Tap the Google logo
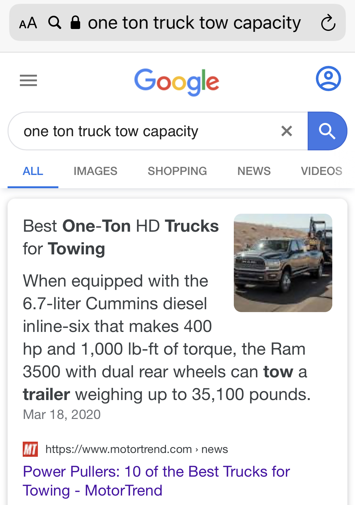This screenshot has width=355, height=505. (177, 82)
